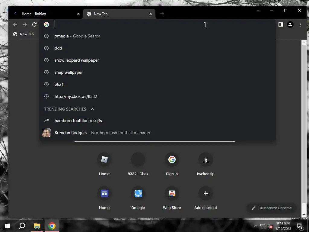Viewport: 309px width, 232px height.
Task: Click the back navigation arrow
Action: click(x=15, y=24)
